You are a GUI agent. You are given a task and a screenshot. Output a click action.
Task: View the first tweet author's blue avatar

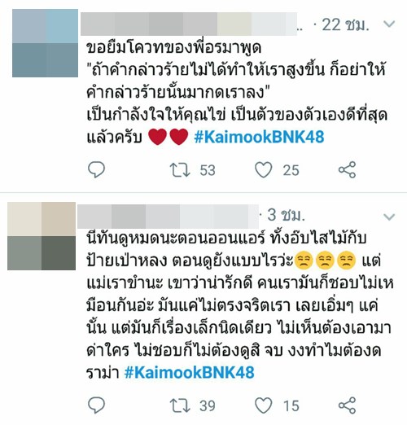pyautogui.click(x=45, y=43)
